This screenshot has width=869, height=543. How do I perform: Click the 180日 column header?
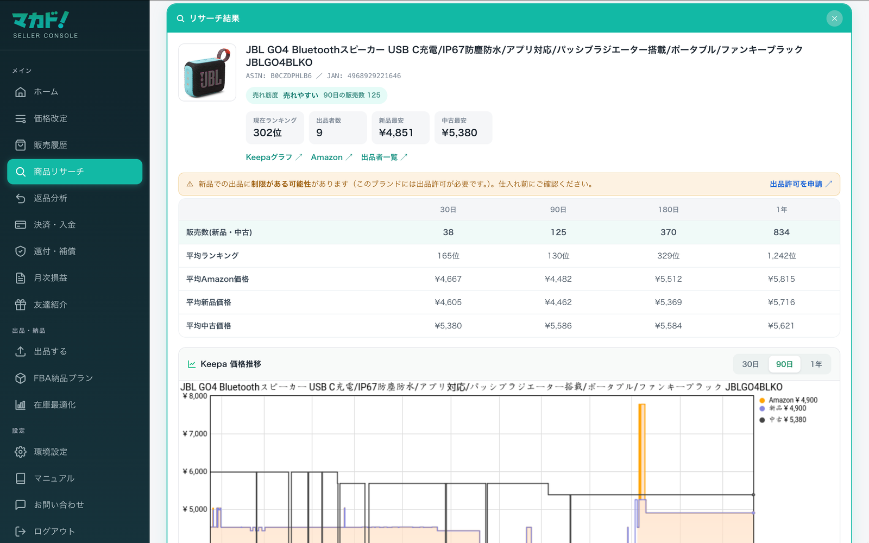click(668, 210)
